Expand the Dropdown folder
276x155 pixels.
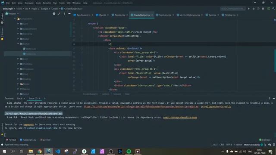18,69
